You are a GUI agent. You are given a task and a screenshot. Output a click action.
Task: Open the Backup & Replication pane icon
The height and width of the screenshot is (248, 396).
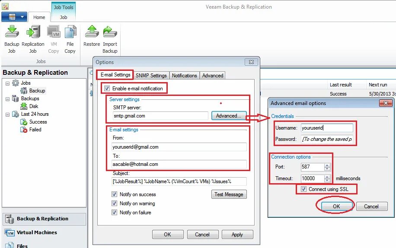[10, 219]
